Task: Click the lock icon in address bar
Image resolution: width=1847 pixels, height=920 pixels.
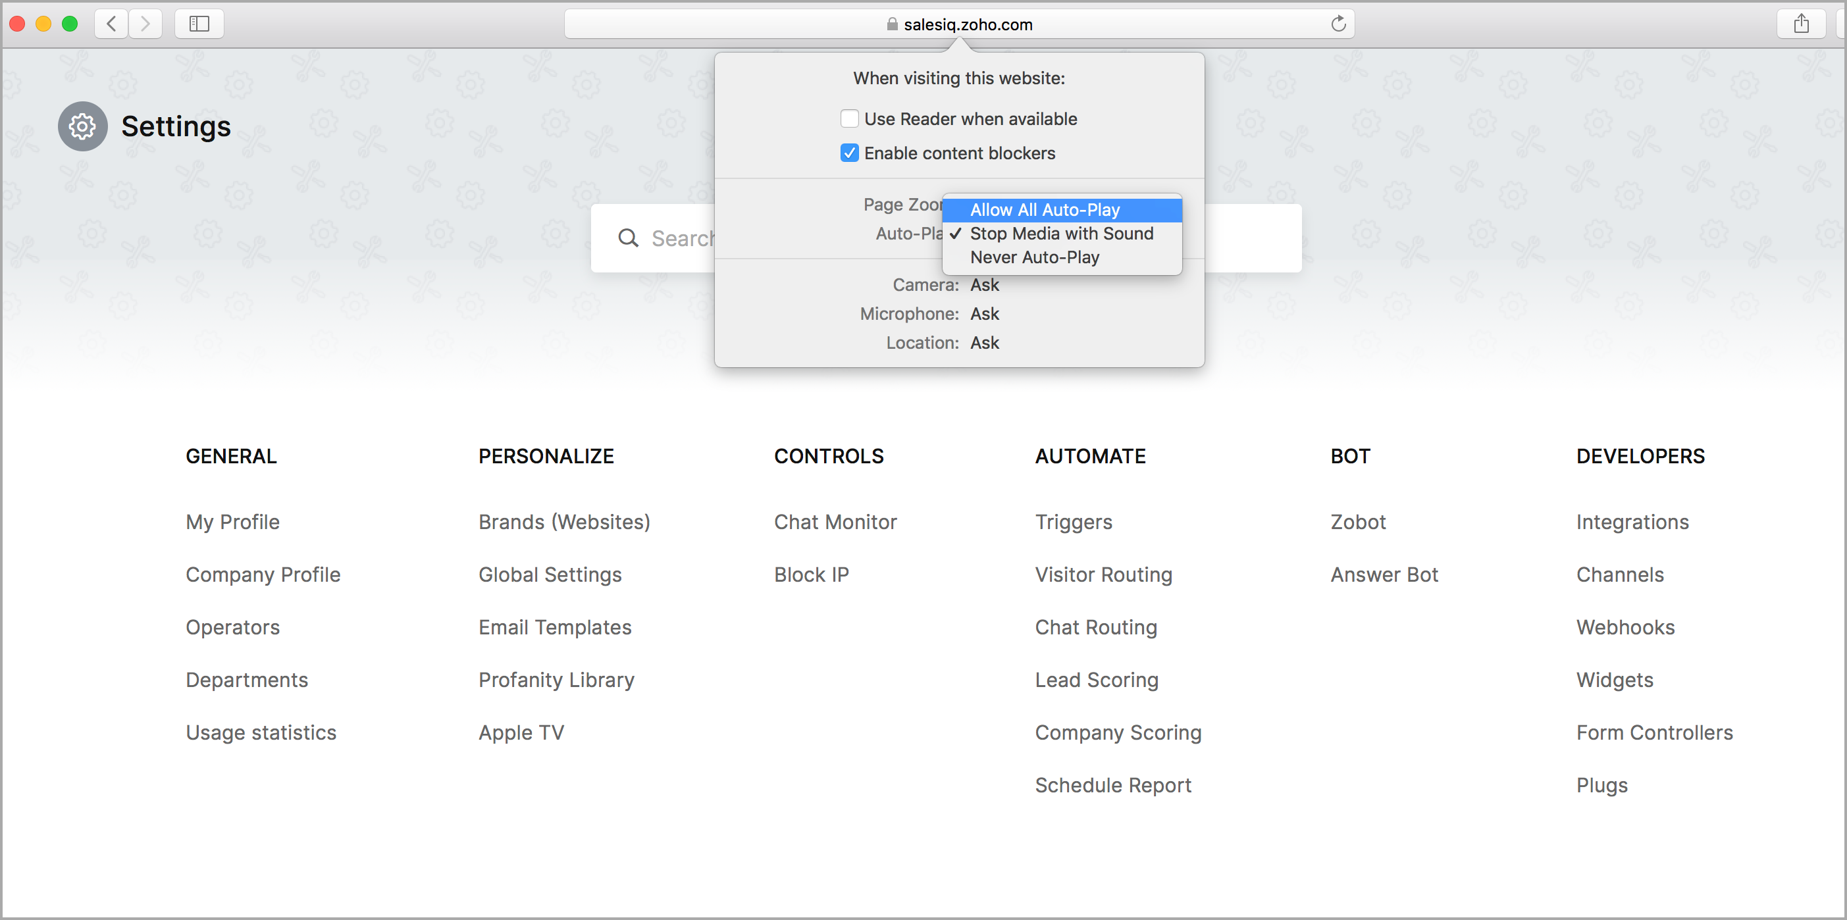Action: pos(892,24)
